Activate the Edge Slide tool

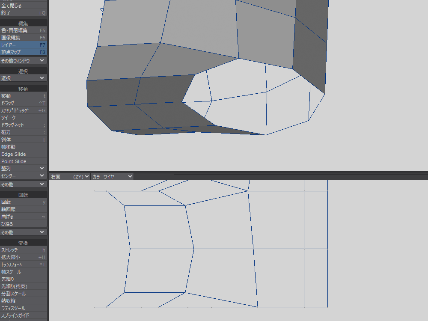[x=23, y=154]
